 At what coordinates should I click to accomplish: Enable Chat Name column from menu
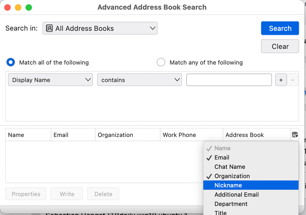230,167
